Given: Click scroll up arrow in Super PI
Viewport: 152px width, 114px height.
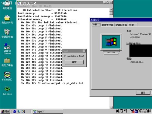Looking at the screenshot, I should point(111,10).
